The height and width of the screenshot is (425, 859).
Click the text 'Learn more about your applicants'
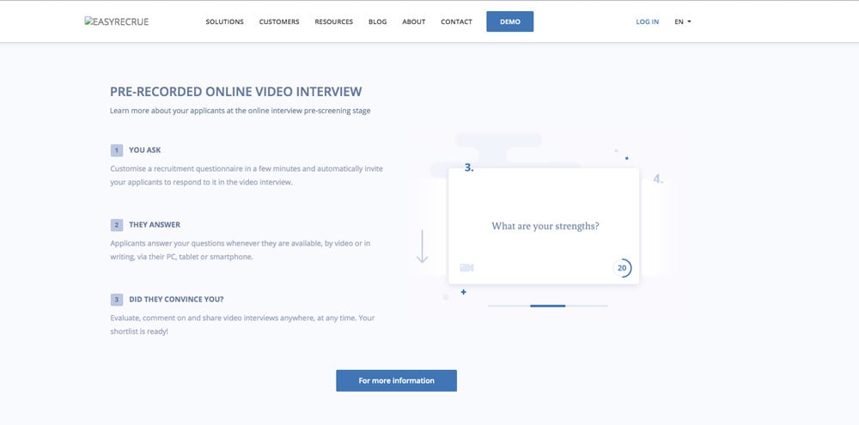click(x=162, y=111)
